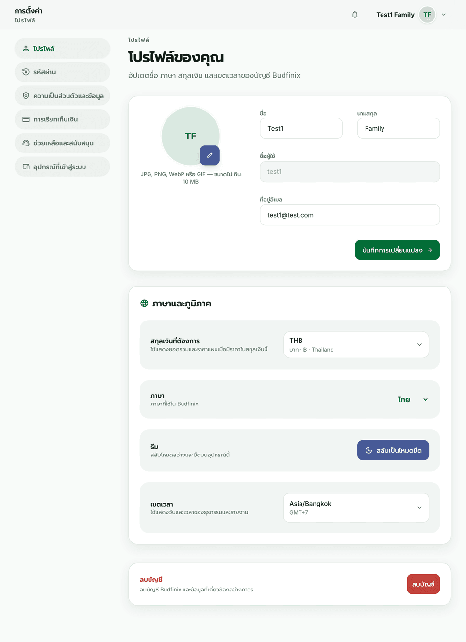Screen dimensions: 466x642
Task: Go to the รหัสผ่าน settings section
Action: (x=62, y=72)
